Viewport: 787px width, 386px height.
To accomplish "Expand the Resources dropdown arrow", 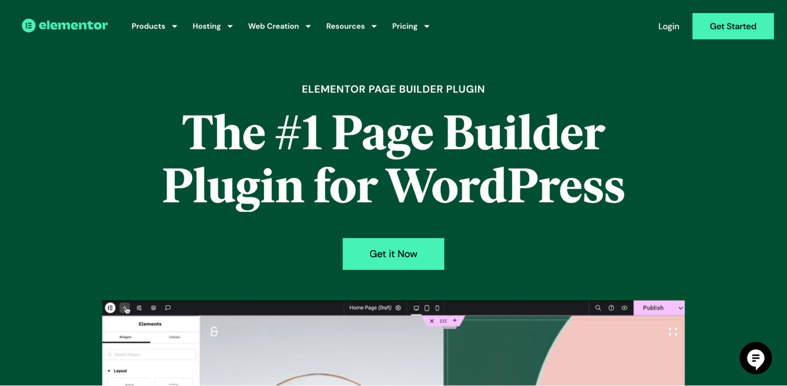I will point(374,26).
